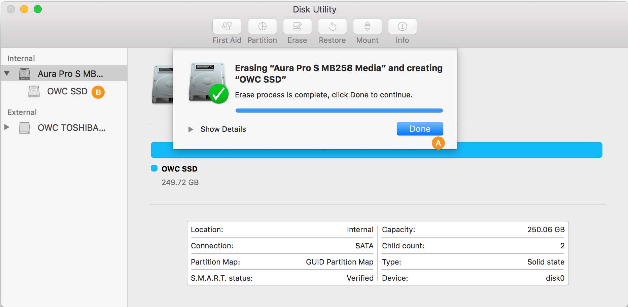Click the Erase toolbar icon

pyautogui.click(x=297, y=26)
